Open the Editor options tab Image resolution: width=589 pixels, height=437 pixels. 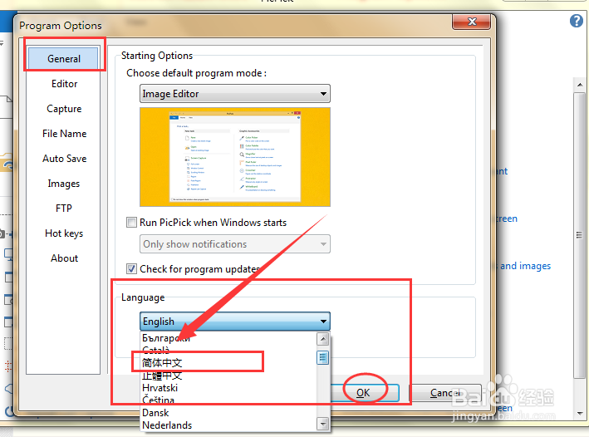pyautogui.click(x=64, y=83)
